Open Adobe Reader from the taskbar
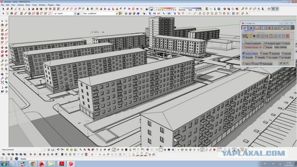The height and width of the screenshot is (167, 297). pos(61,164)
